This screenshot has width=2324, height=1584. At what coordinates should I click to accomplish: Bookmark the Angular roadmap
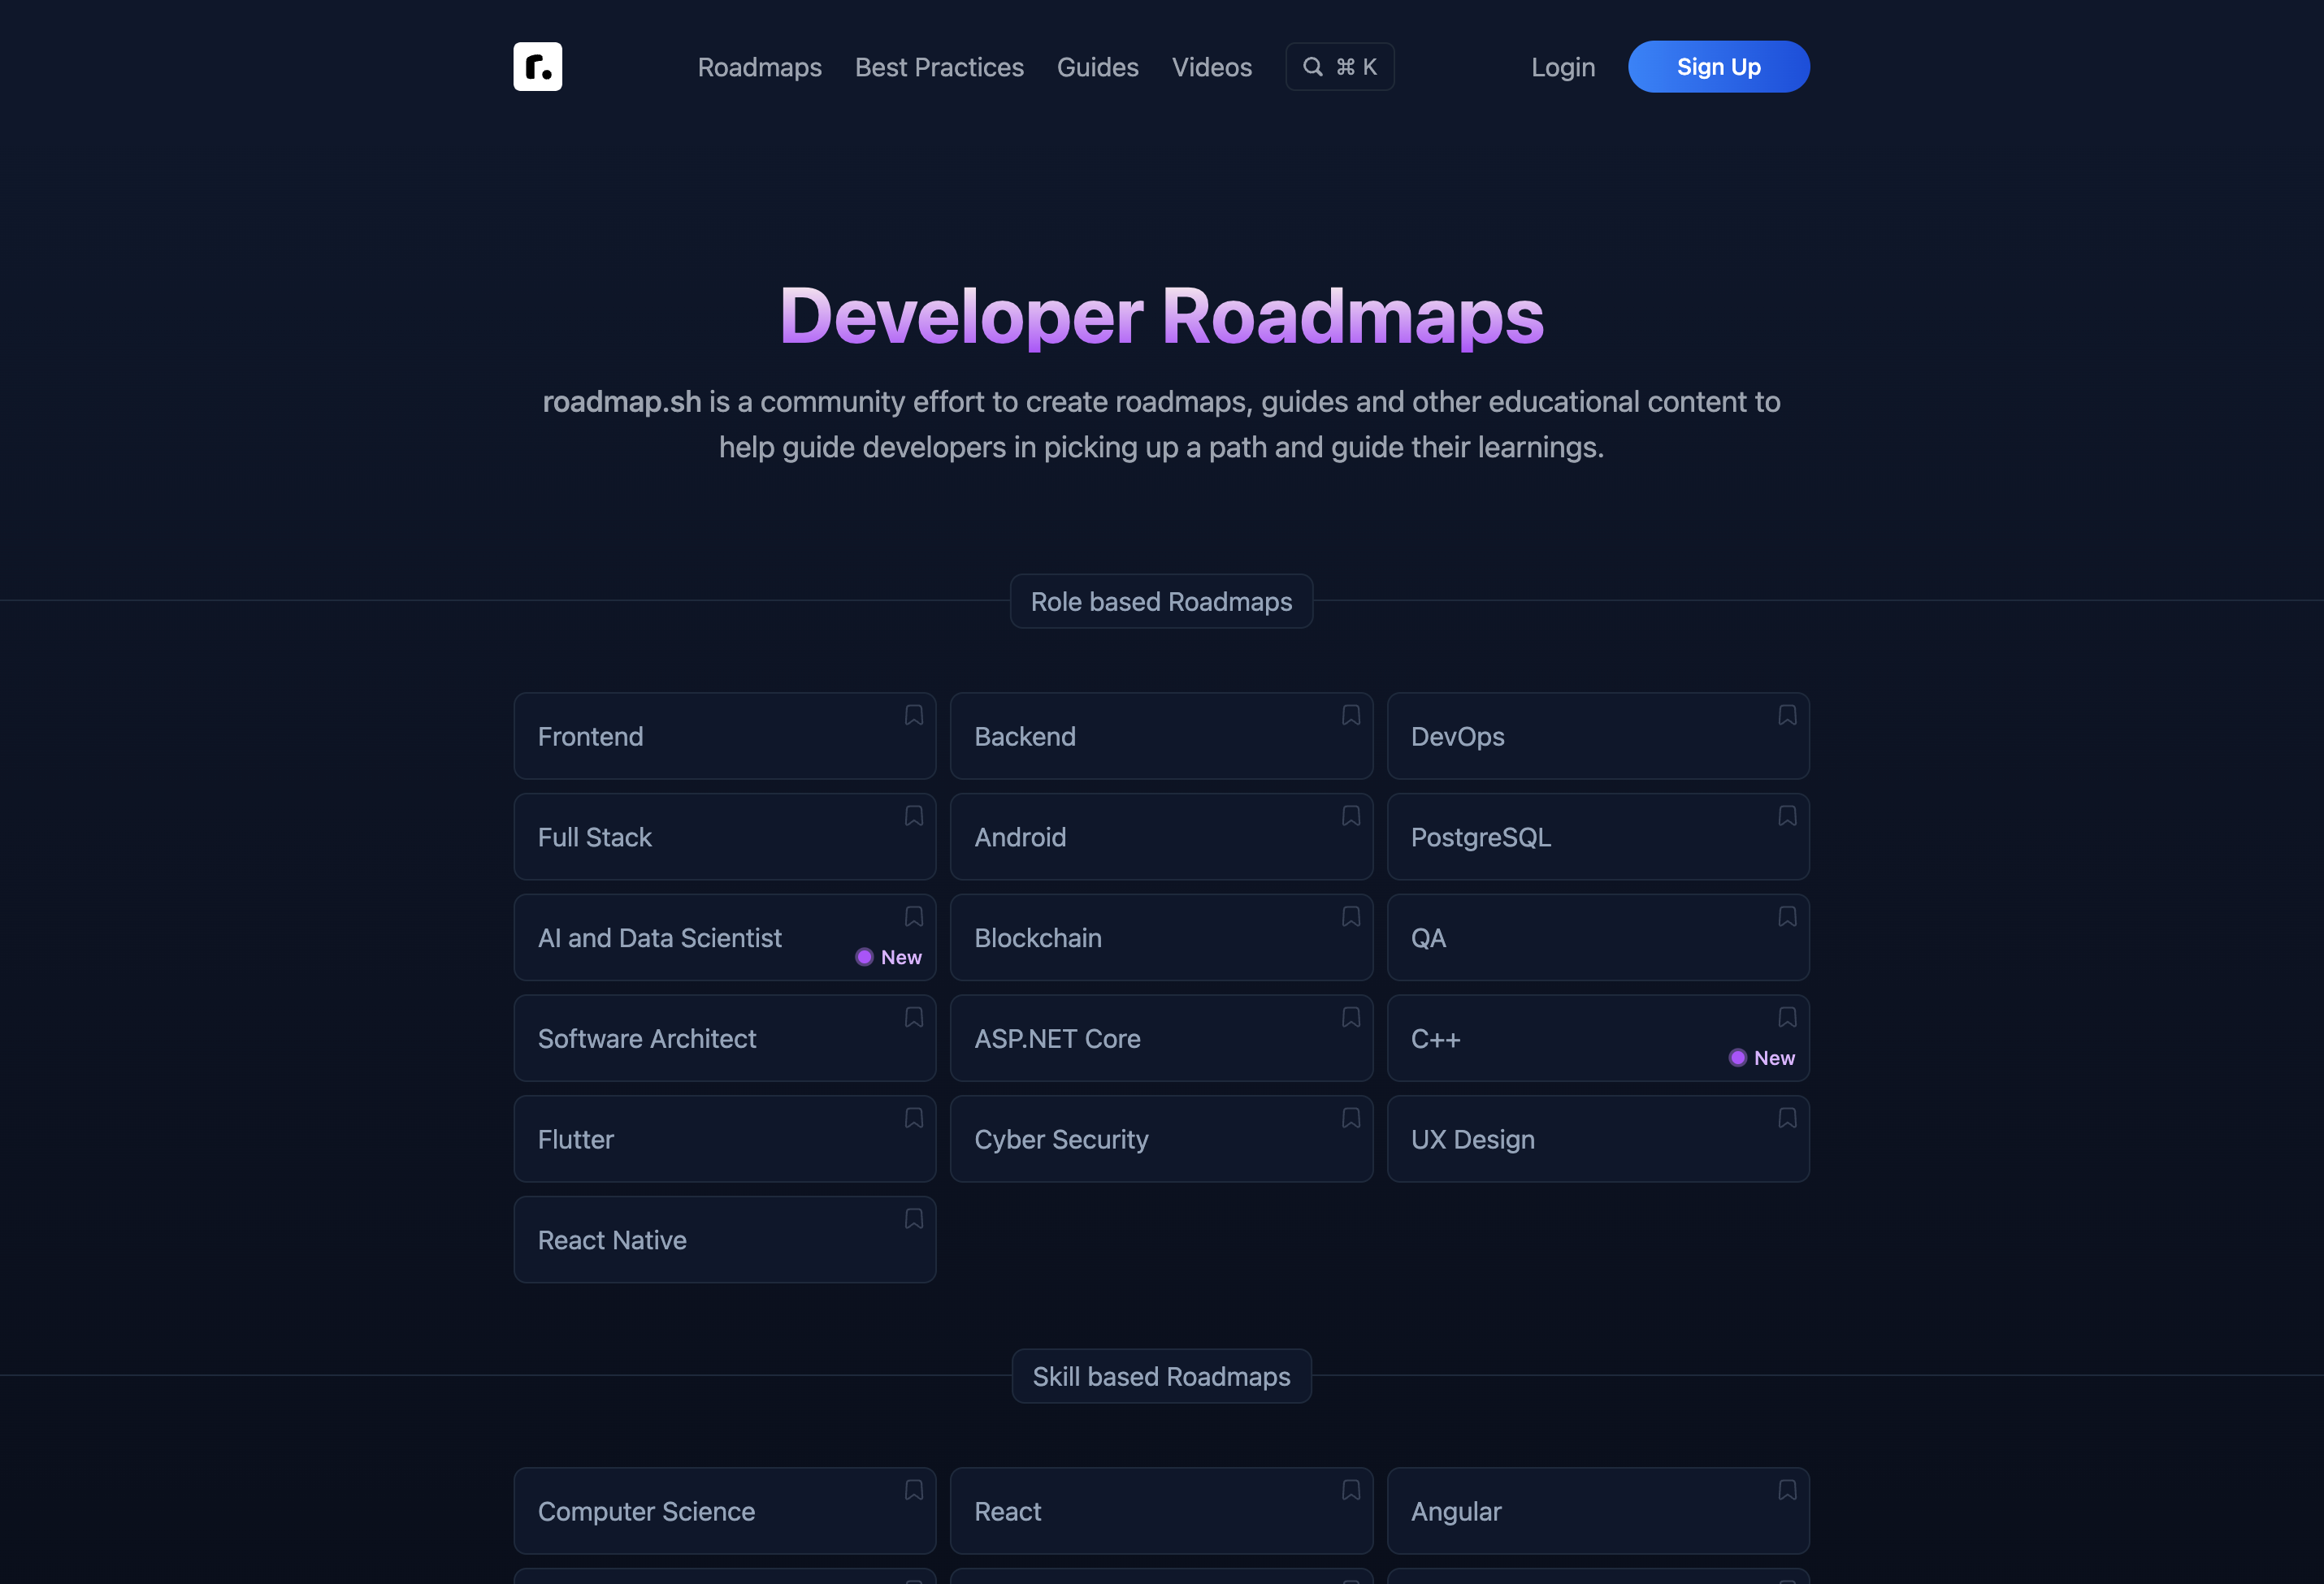coord(1786,1490)
